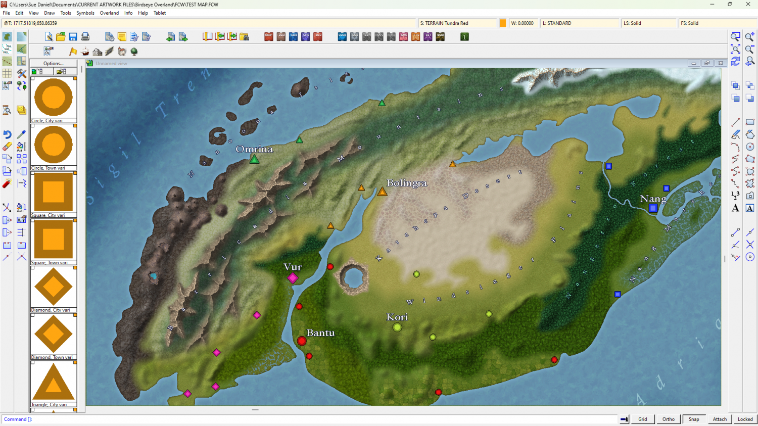Click the Zoom Window magnifier icon

click(736, 36)
